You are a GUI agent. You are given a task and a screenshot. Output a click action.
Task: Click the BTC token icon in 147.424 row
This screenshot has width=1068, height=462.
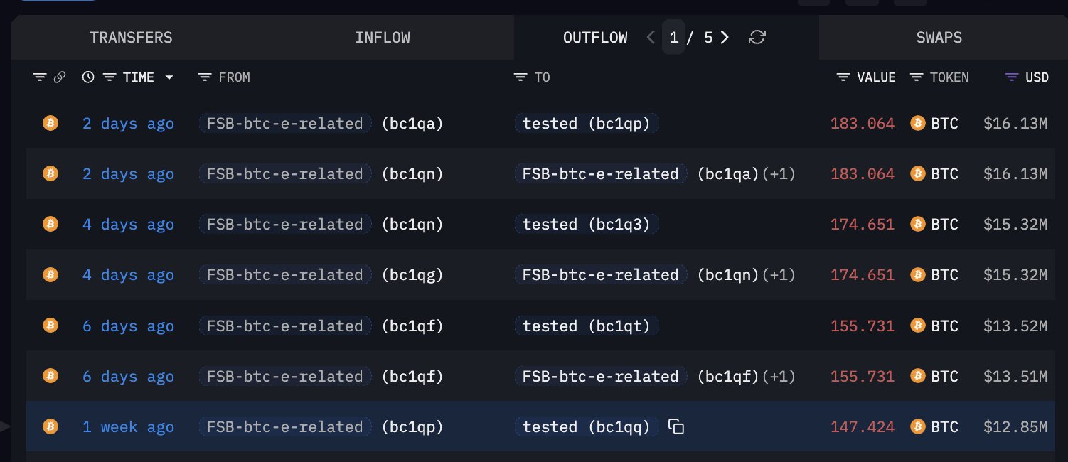918,427
